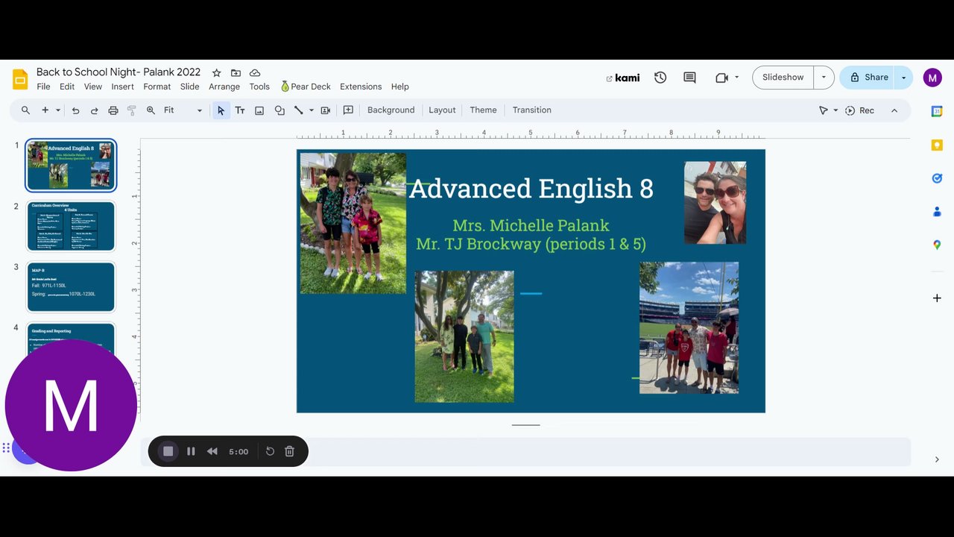Stop the recording with the square button
The image size is (954, 537).
point(168,451)
